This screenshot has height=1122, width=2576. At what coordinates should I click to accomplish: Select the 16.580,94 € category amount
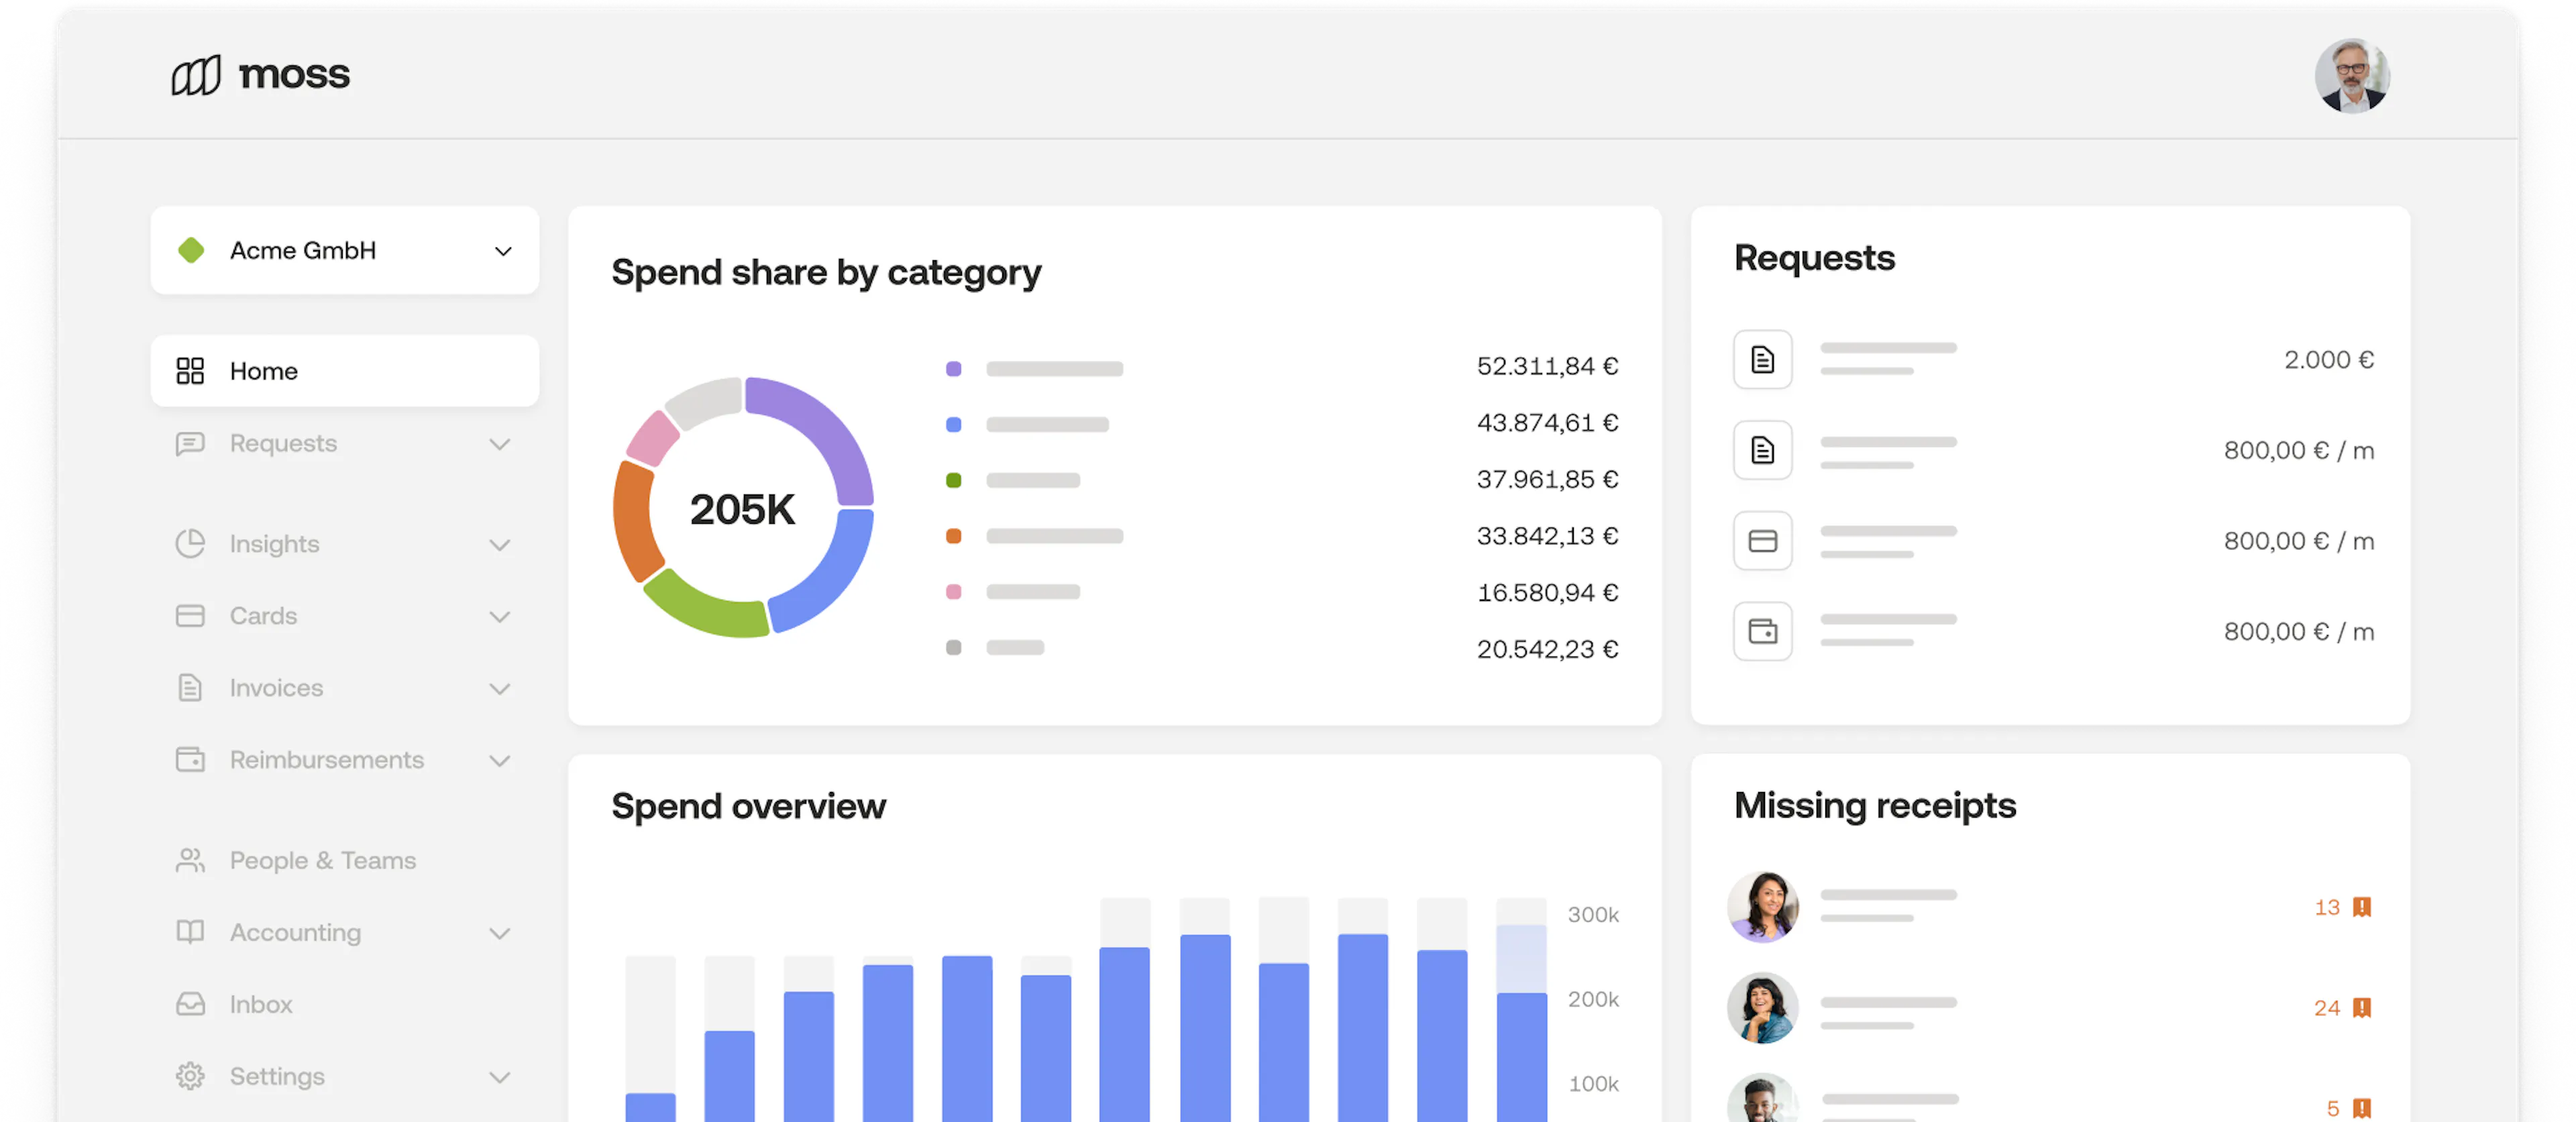pyautogui.click(x=1547, y=593)
